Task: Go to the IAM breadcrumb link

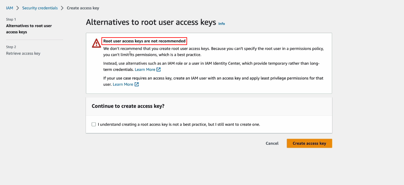Action: pos(10,8)
